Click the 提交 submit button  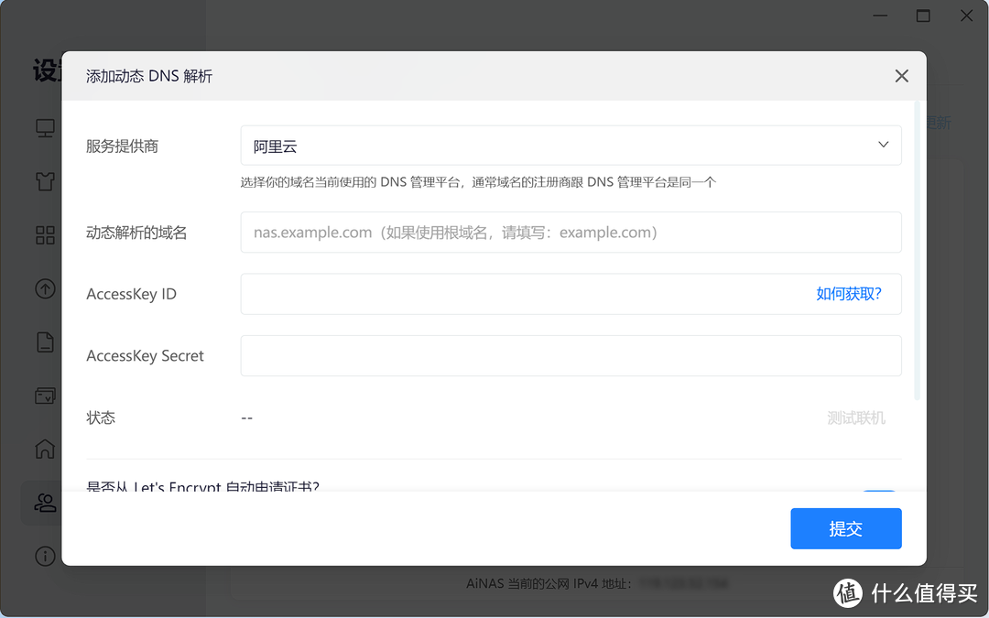[x=845, y=528]
